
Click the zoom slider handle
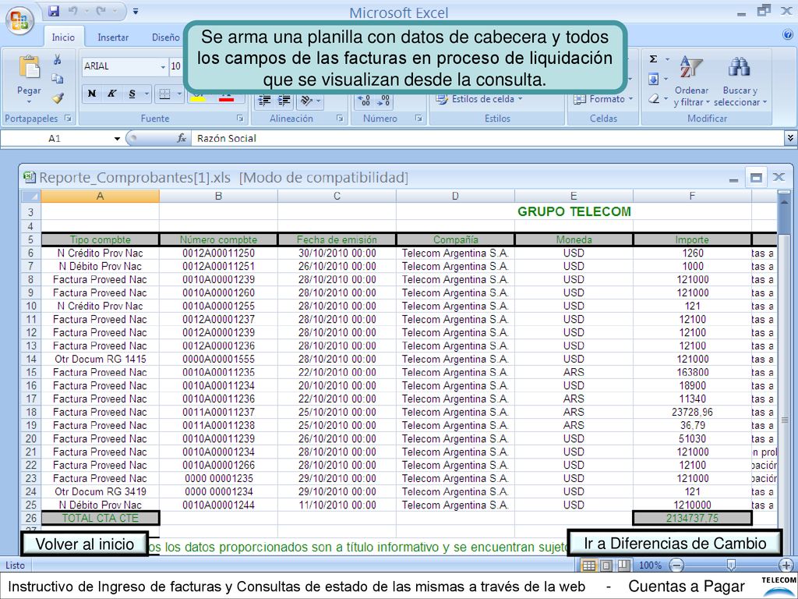pyautogui.click(x=731, y=565)
